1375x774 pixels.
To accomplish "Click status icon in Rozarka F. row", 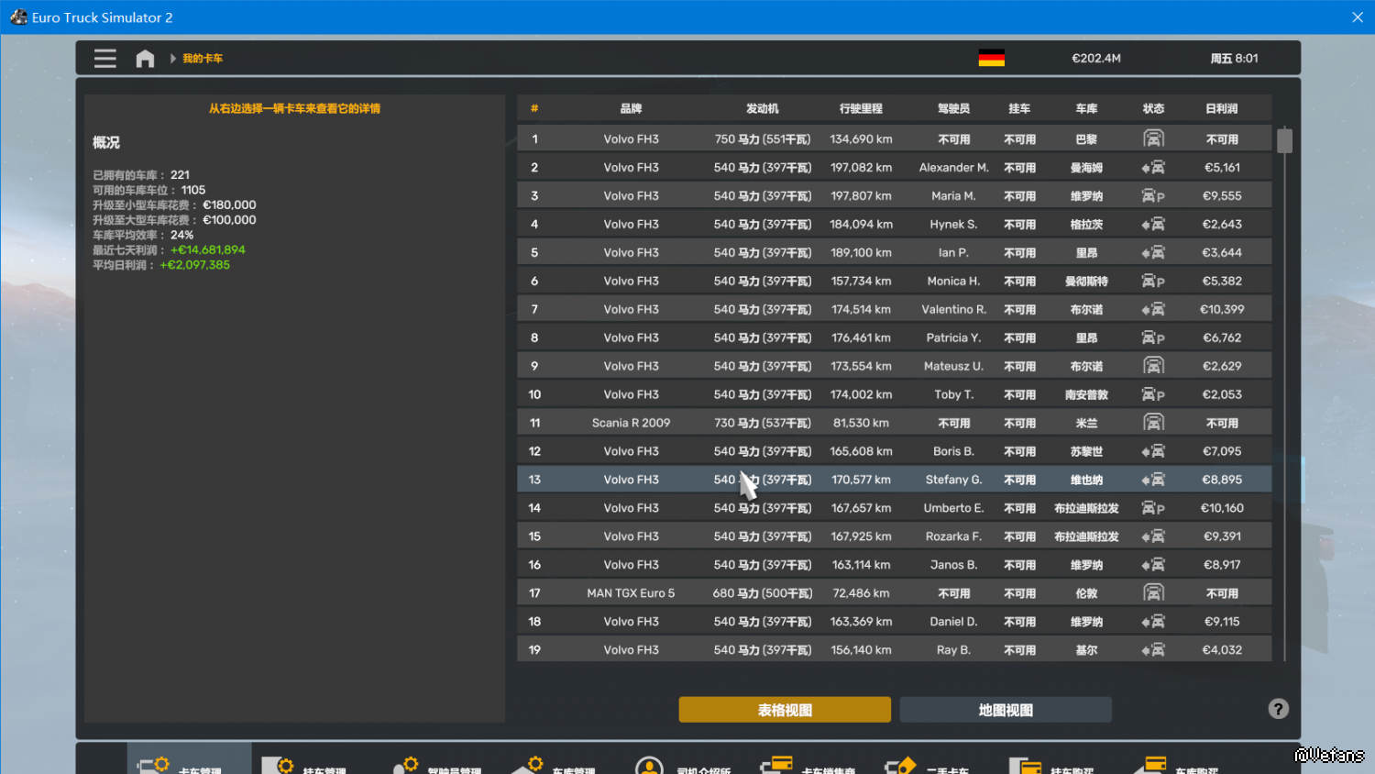I will [1153, 536].
